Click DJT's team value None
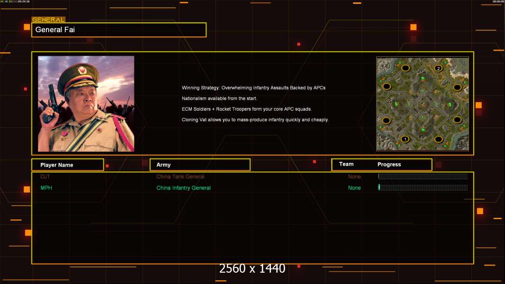The image size is (505, 284). [x=354, y=177]
